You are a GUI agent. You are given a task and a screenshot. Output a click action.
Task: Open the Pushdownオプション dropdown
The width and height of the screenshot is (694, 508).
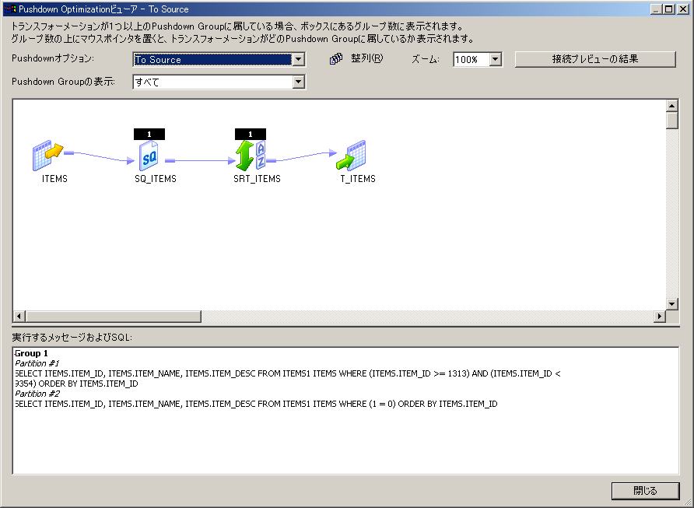297,60
